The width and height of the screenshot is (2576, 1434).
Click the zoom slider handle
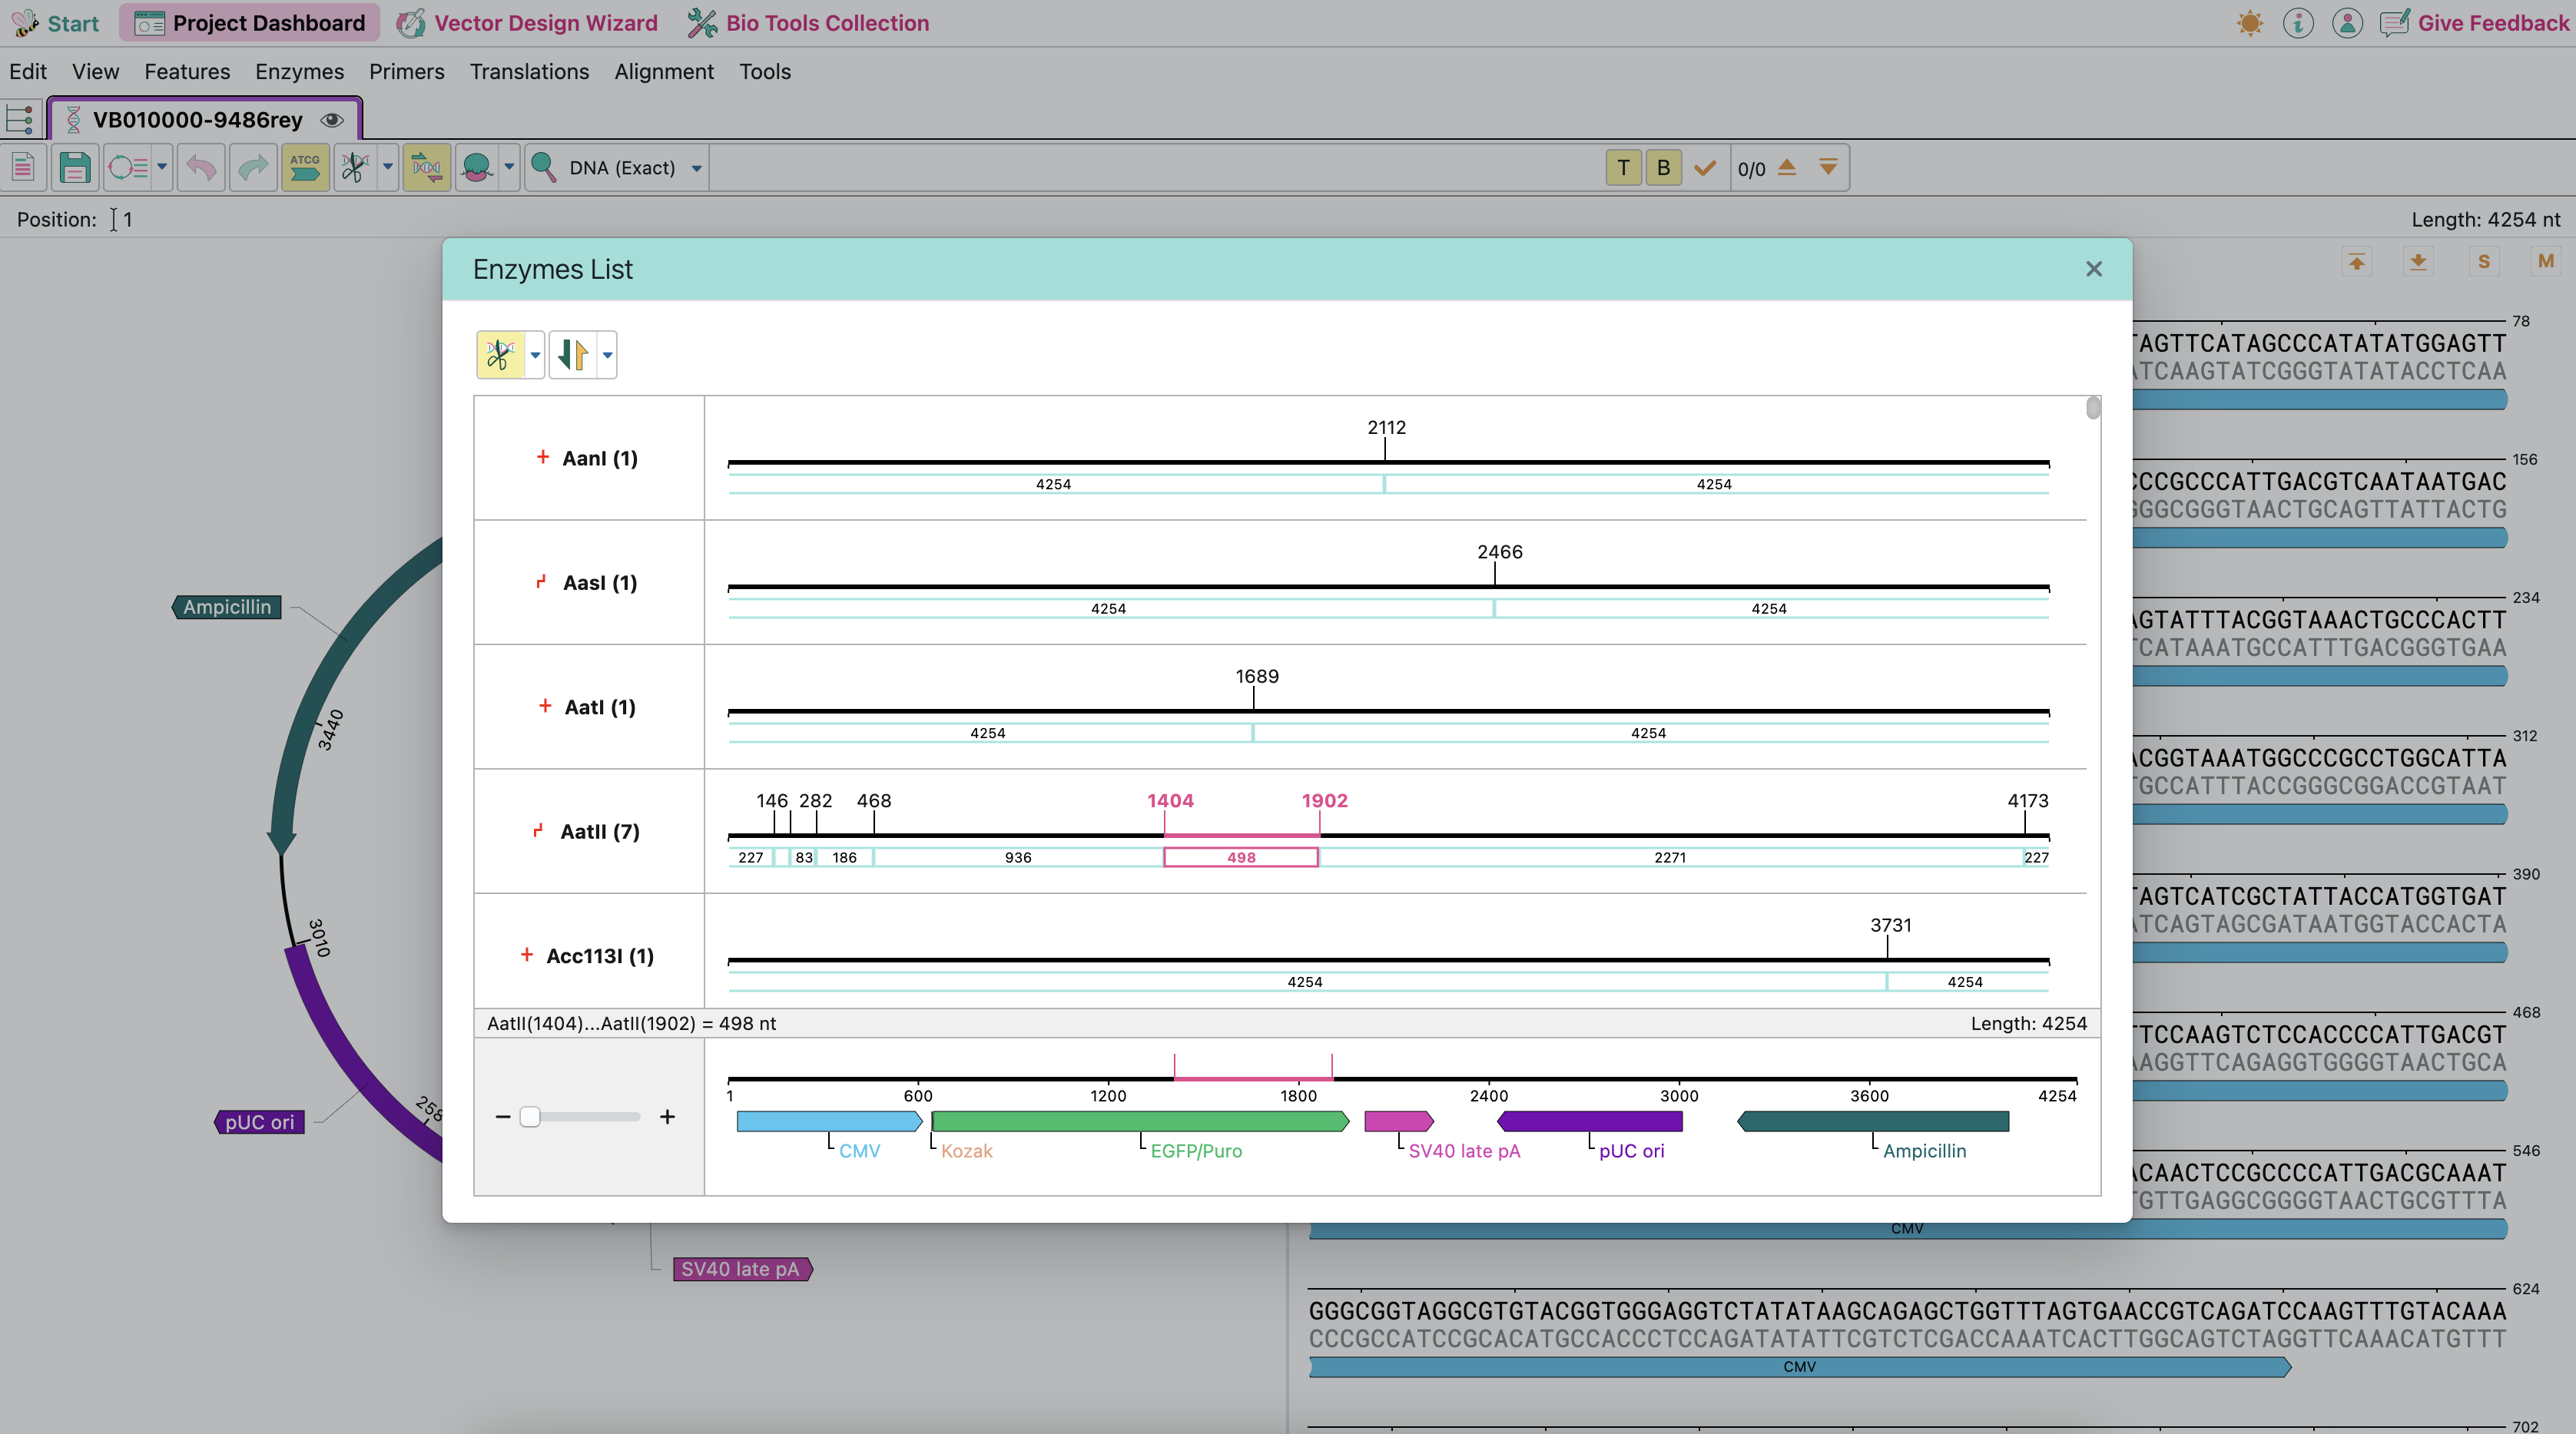click(530, 1117)
